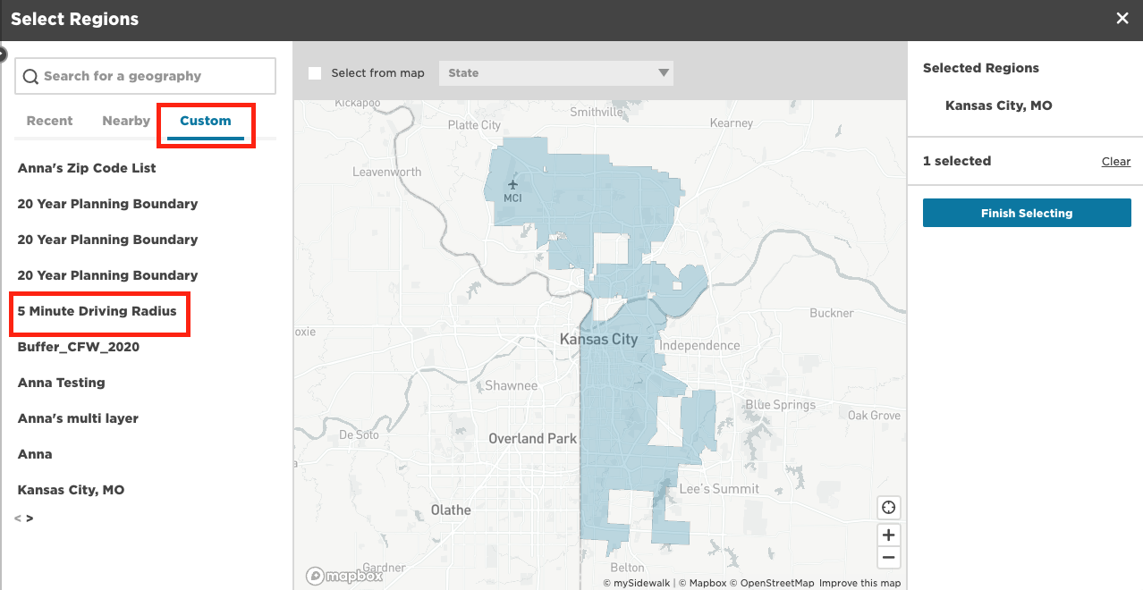Select Anna's Zip Code List region

(87, 168)
